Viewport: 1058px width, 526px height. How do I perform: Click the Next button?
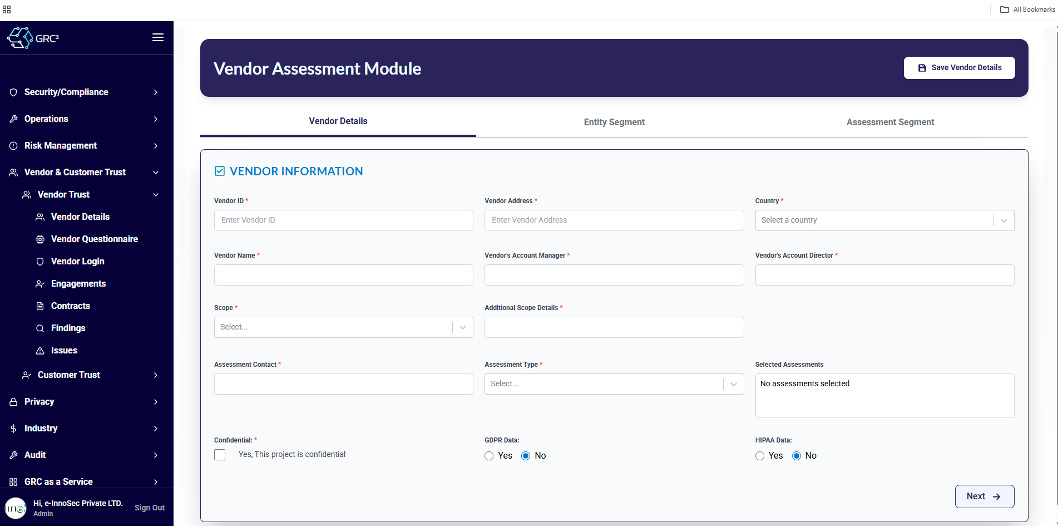(x=984, y=496)
